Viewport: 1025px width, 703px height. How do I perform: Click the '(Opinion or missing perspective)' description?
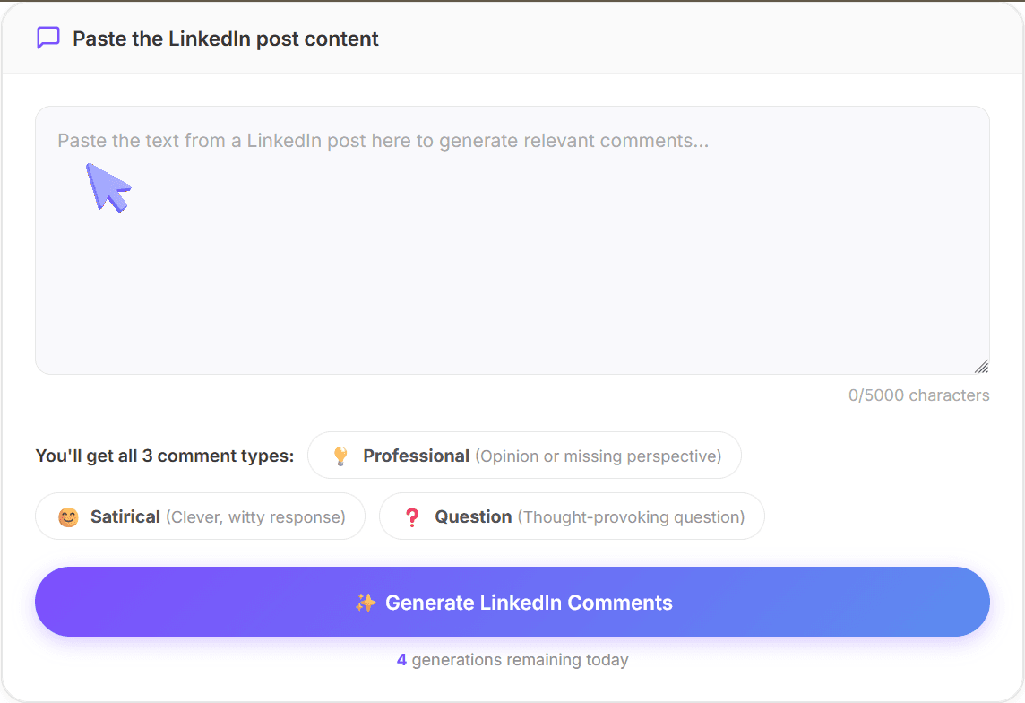coord(600,456)
